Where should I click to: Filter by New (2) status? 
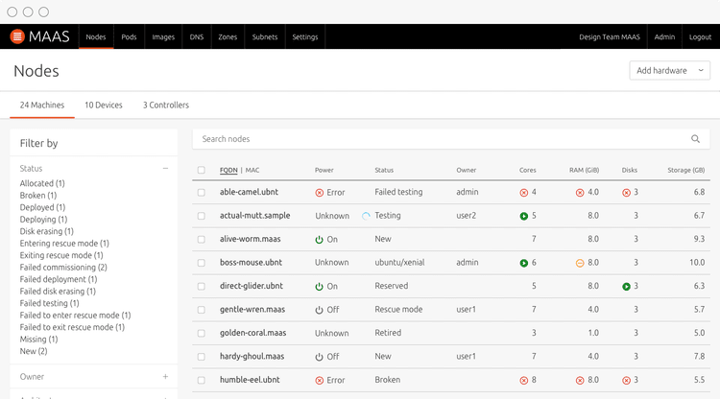[x=34, y=351]
